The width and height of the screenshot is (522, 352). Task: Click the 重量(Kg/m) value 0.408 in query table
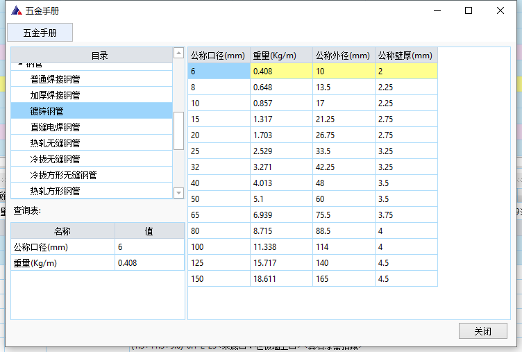tap(149, 263)
